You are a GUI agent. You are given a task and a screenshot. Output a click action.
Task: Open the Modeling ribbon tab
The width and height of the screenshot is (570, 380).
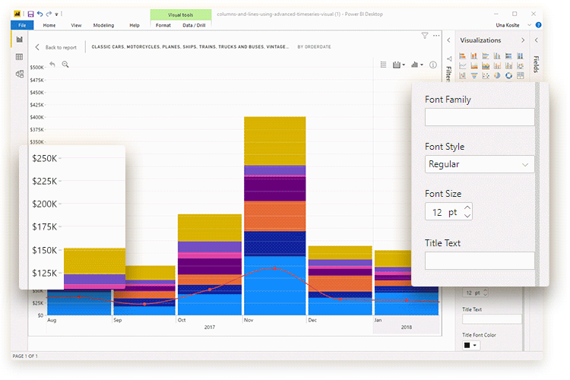103,25
